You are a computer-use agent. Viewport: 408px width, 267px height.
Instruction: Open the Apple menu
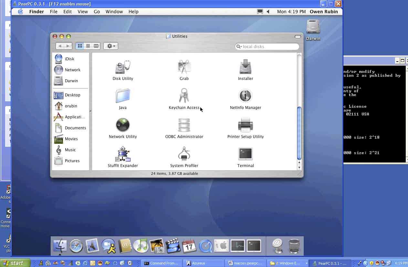[20, 12]
